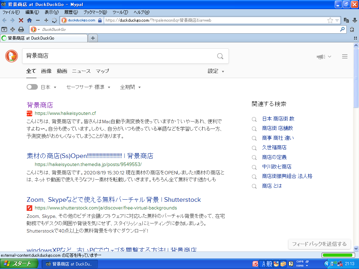Zoom in with the plus toolbar icon
This screenshot has width=359, height=269.
(x=46, y=20)
